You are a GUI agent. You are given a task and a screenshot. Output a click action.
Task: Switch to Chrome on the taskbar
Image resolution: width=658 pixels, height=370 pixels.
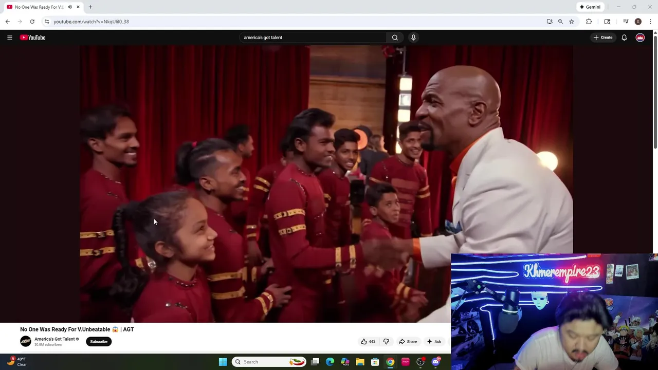pos(391,362)
